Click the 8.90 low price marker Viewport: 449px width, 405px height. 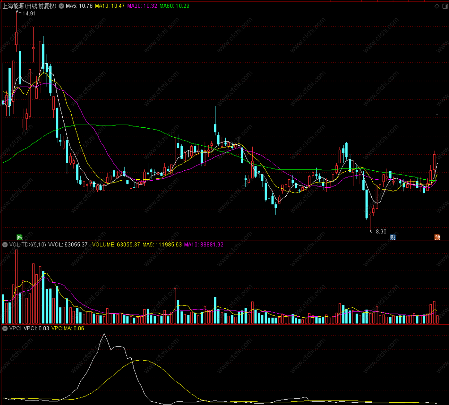pos(381,232)
